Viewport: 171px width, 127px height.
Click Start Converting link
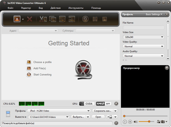point(42,74)
